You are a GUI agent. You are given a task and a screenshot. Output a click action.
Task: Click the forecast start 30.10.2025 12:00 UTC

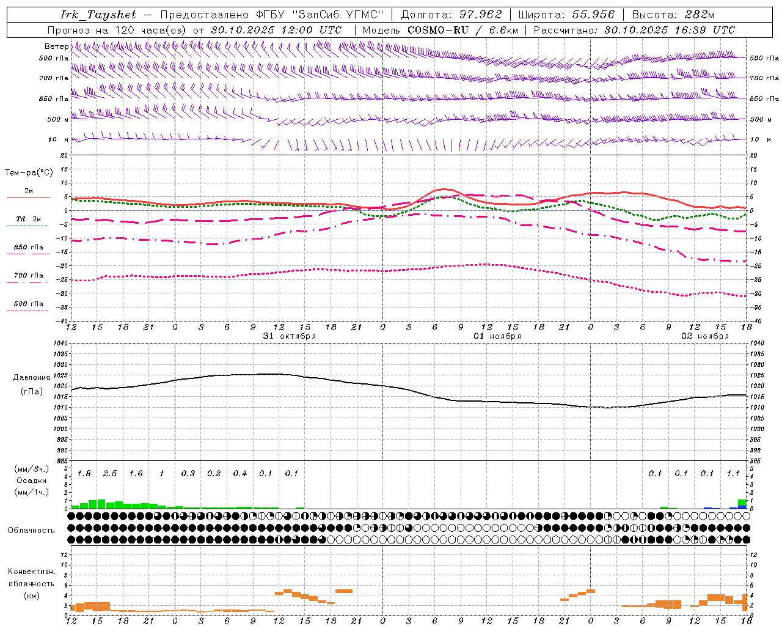[276, 29]
